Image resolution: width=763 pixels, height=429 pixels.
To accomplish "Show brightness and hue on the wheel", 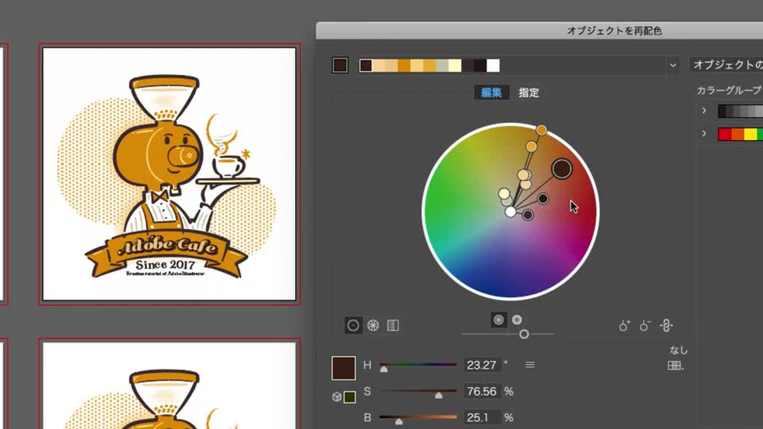I will 517,320.
